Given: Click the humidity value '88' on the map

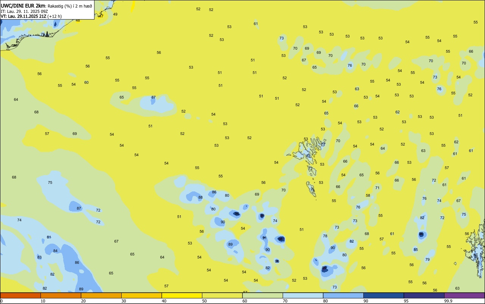Looking at the screenshot, I should pyautogui.click(x=200, y=197).
